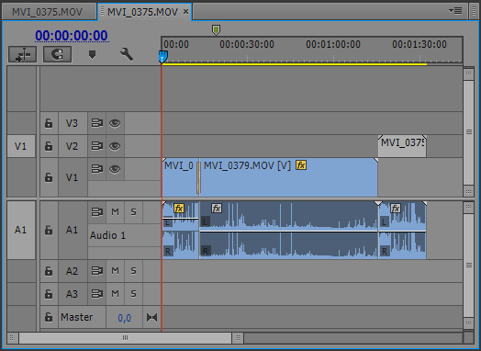
Task: Click the time ruler at 00:00:30:00
Action: pos(247,44)
